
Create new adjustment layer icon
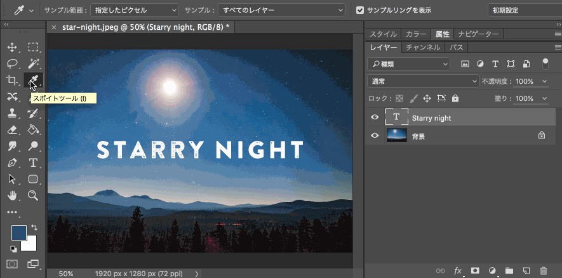pos(493,270)
